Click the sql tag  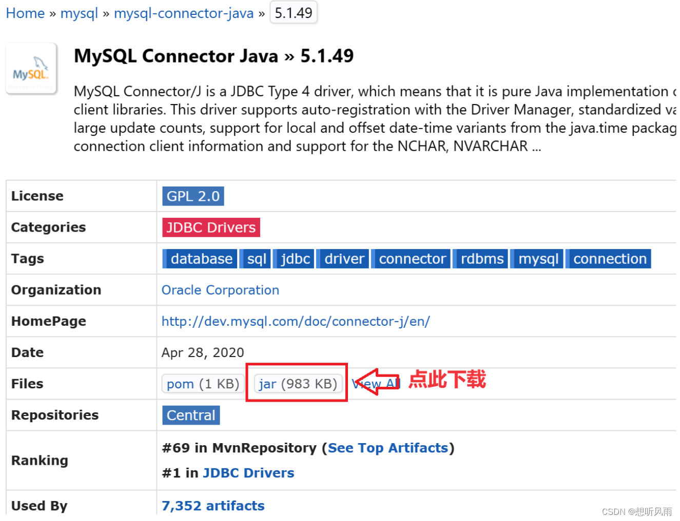coord(255,258)
